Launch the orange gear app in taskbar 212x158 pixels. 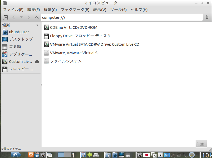point(31,155)
